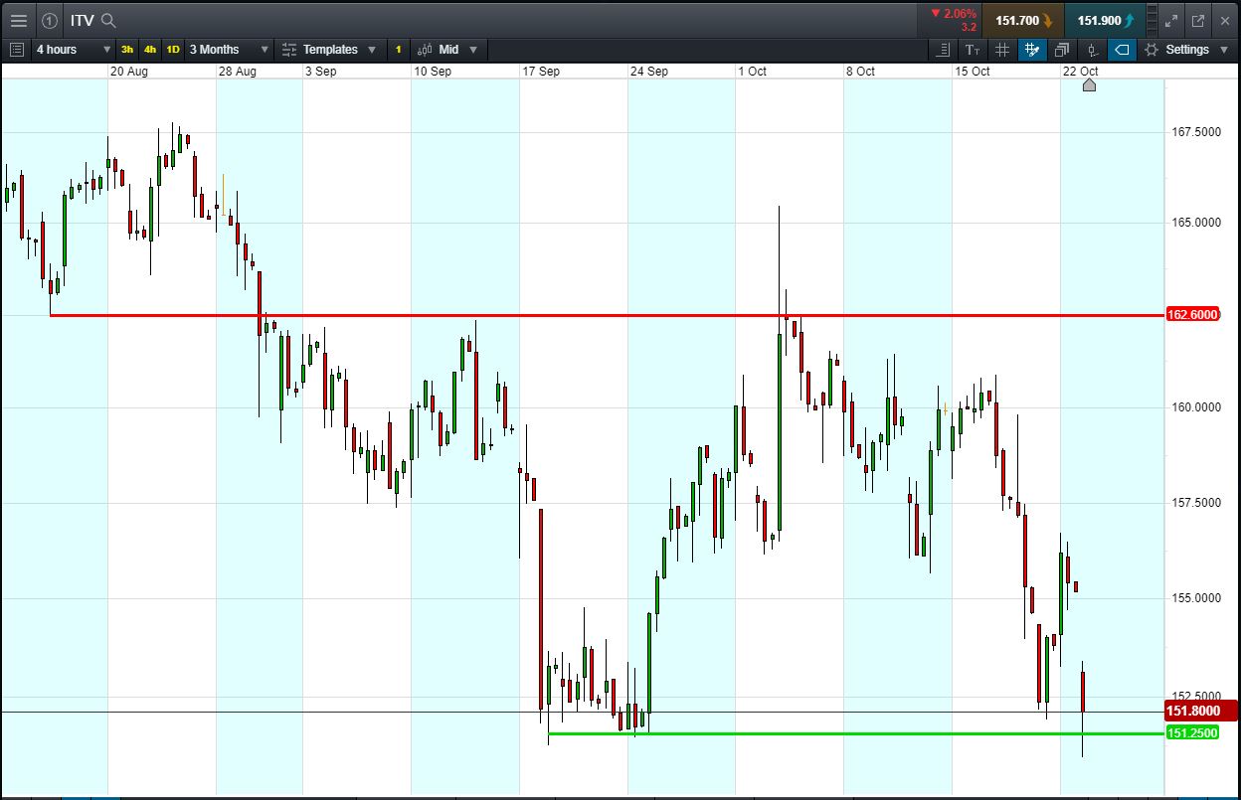Select the red 162.6000 resistance line label
Viewport: 1241px width, 800px height.
pos(1191,315)
